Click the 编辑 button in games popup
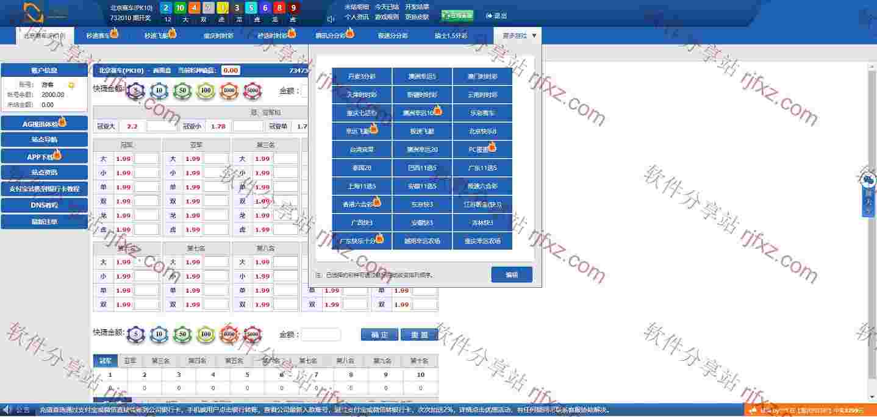 tap(511, 275)
